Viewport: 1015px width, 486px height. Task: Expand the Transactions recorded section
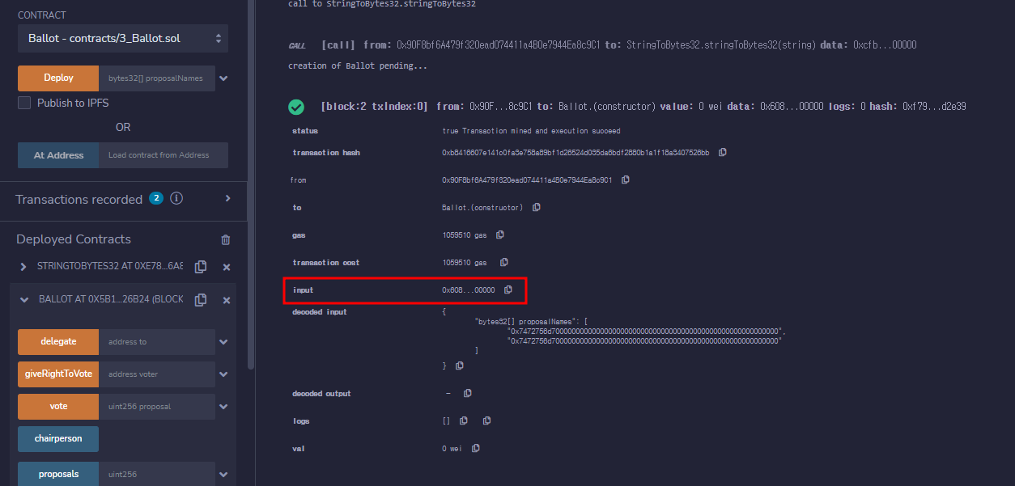pyautogui.click(x=227, y=198)
